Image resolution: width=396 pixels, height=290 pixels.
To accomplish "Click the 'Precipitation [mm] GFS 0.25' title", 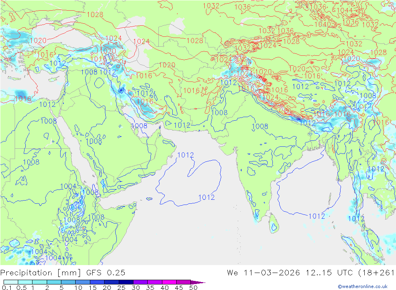I will 63,273.
